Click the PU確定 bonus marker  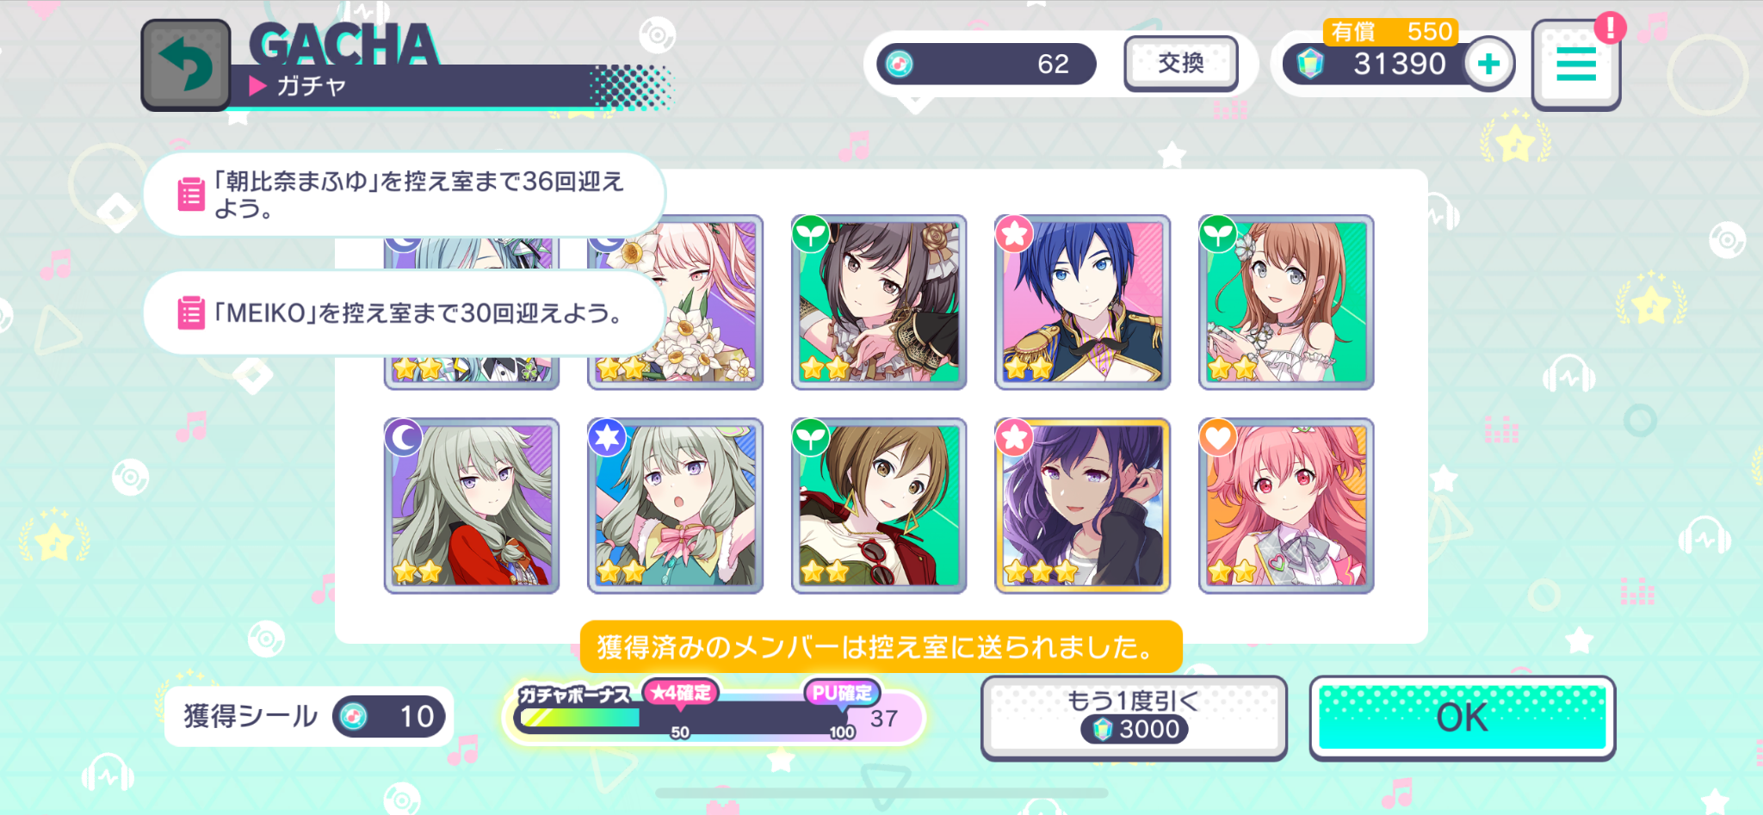(842, 693)
